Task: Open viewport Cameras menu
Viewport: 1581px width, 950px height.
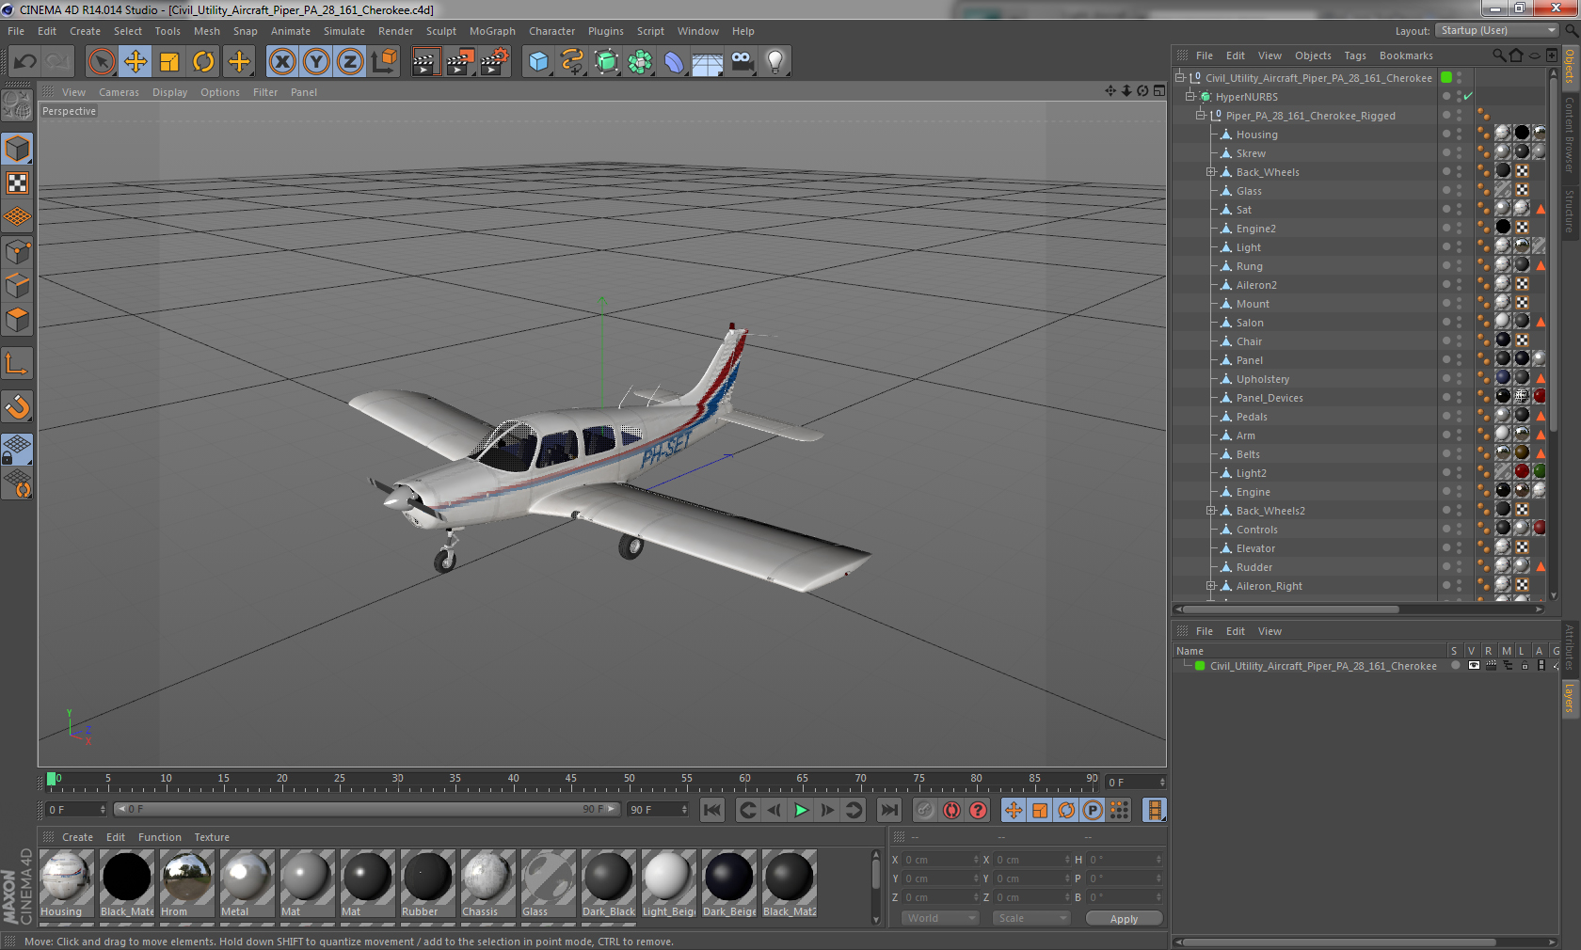Action: pyautogui.click(x=119, y=92)
